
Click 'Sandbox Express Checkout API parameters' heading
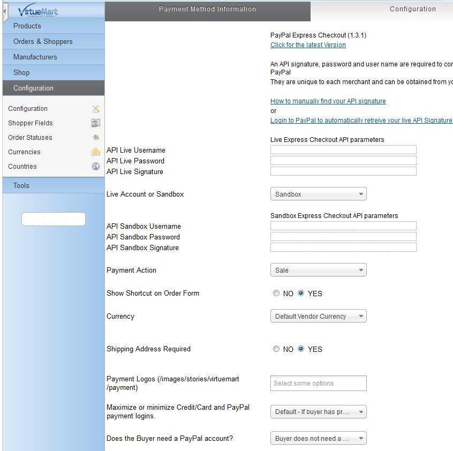(x=334, y=216)
